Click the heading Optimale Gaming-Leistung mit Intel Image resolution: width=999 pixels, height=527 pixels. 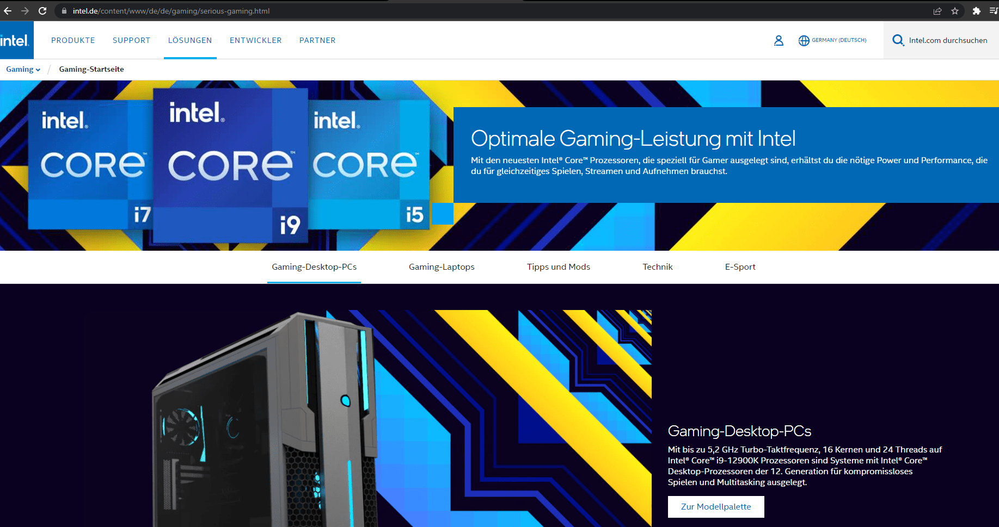[x=633, y=138]
